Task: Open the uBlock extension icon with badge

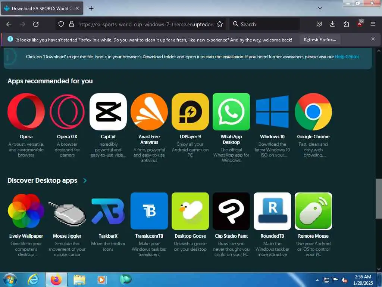Action: (360, 24)
